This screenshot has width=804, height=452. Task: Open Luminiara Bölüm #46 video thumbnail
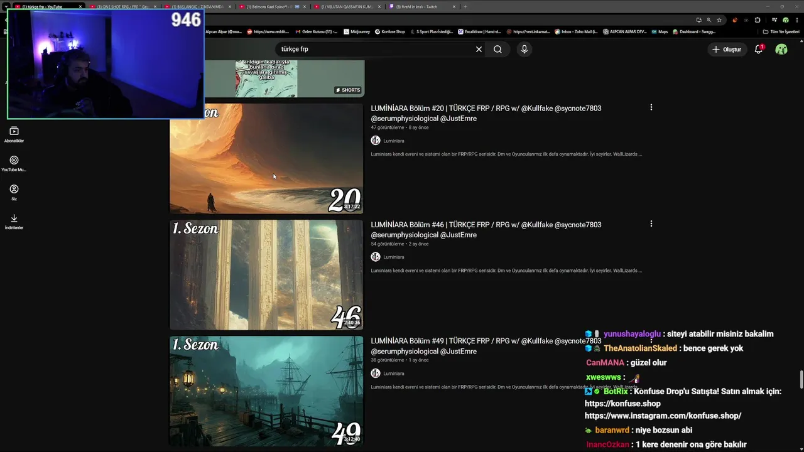coord(266,274)
